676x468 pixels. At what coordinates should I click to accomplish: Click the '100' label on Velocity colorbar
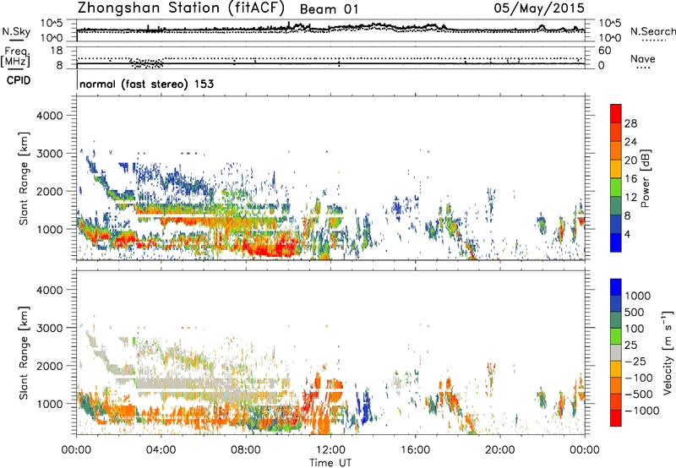point(635,329)
